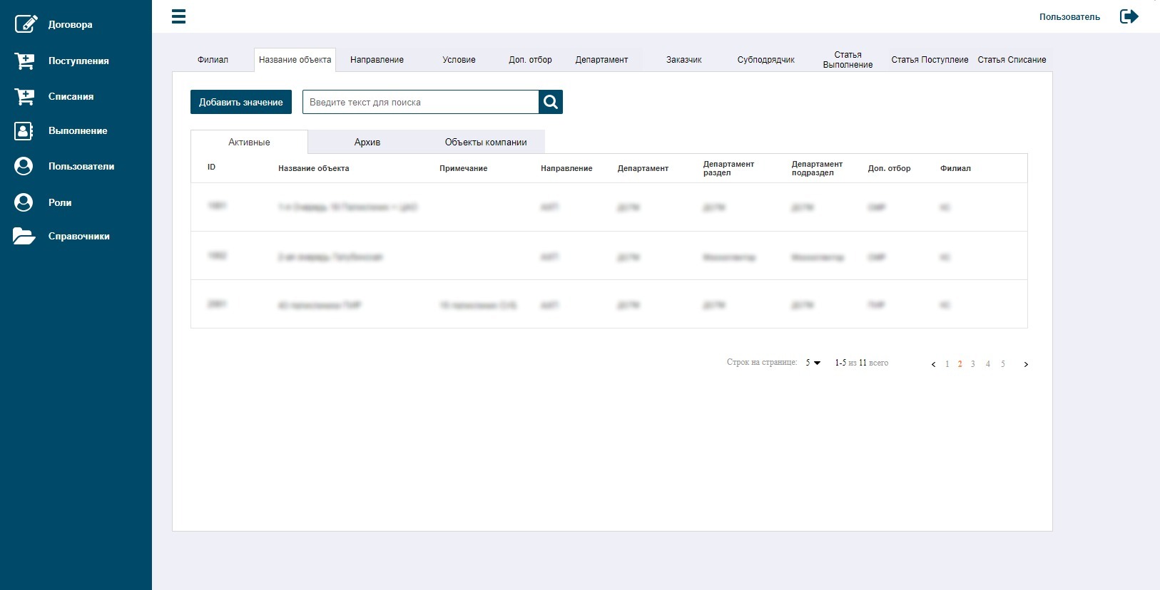Click the Договора sidebar label
This screenshot has width=1160, height=590.
(70, 24)
